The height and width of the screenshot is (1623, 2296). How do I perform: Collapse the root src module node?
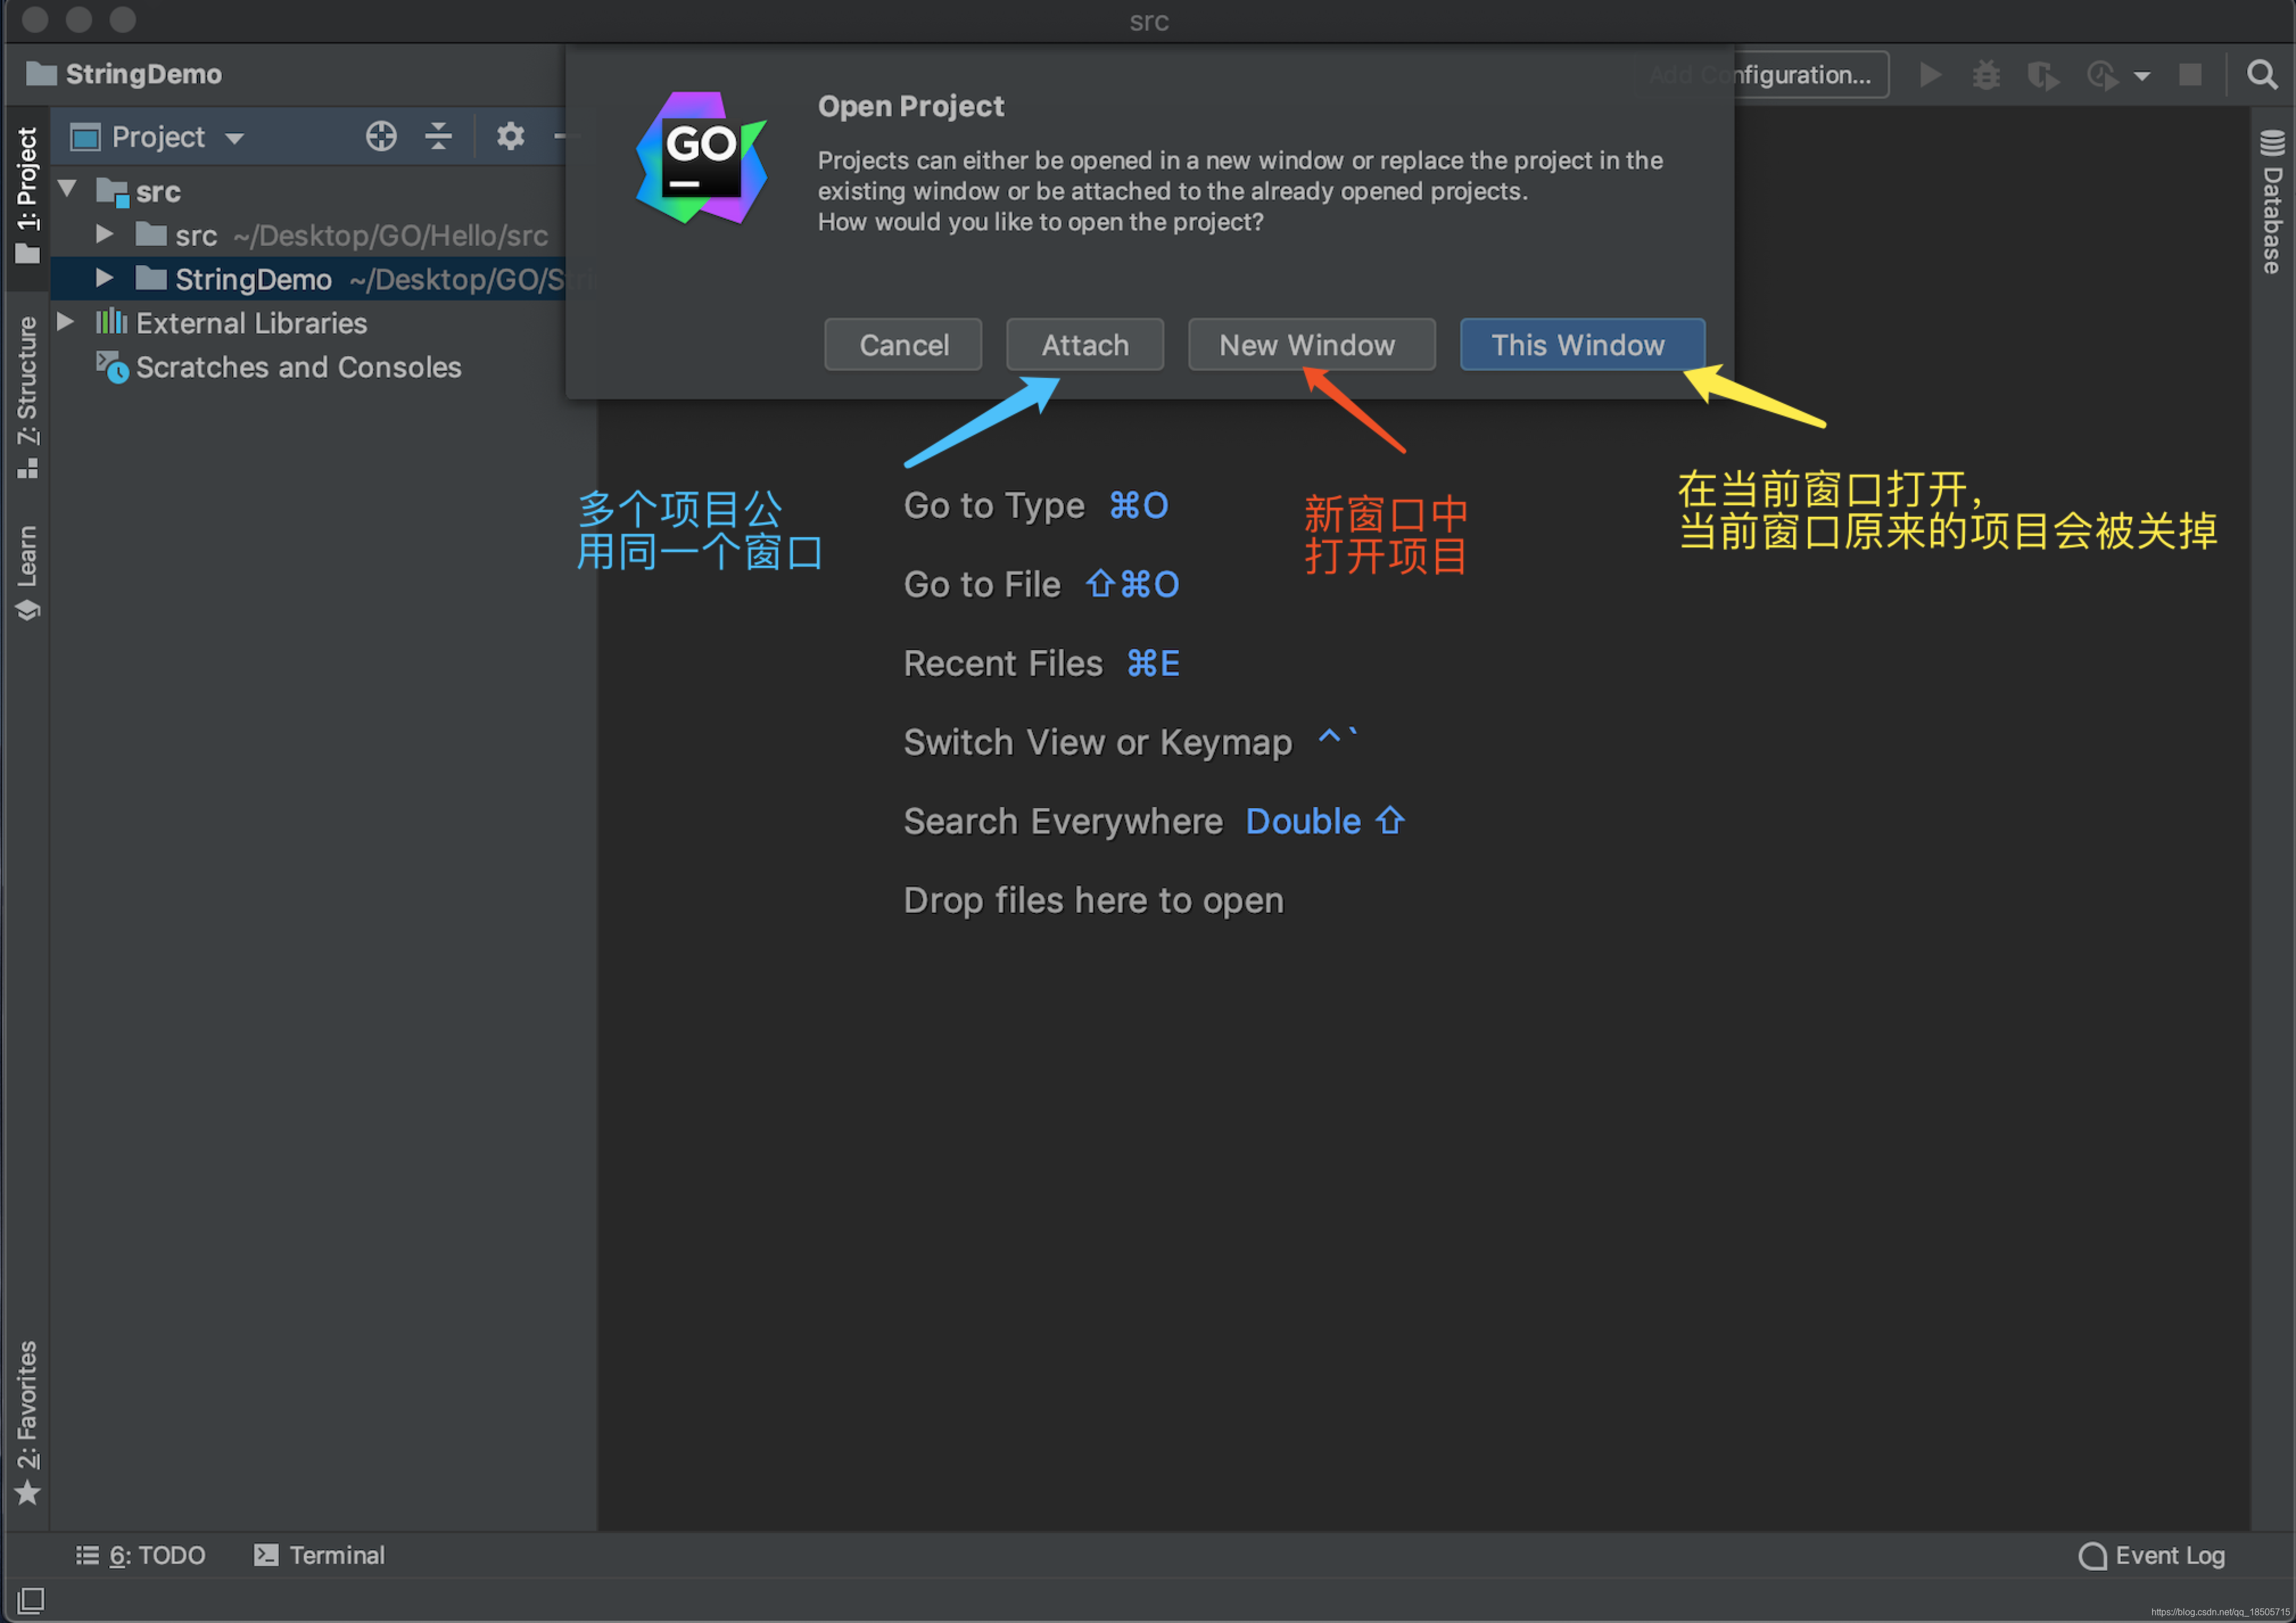(x=68, y=189)
